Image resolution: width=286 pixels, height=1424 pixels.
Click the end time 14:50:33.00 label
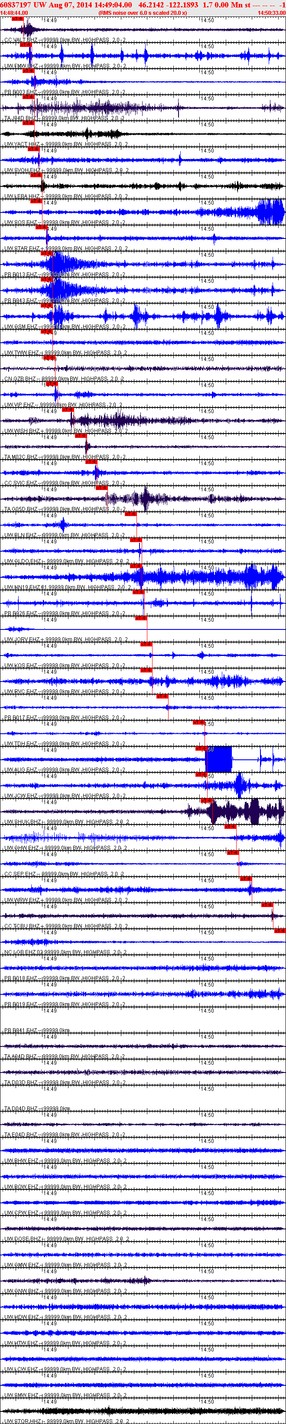pos(272,13)
